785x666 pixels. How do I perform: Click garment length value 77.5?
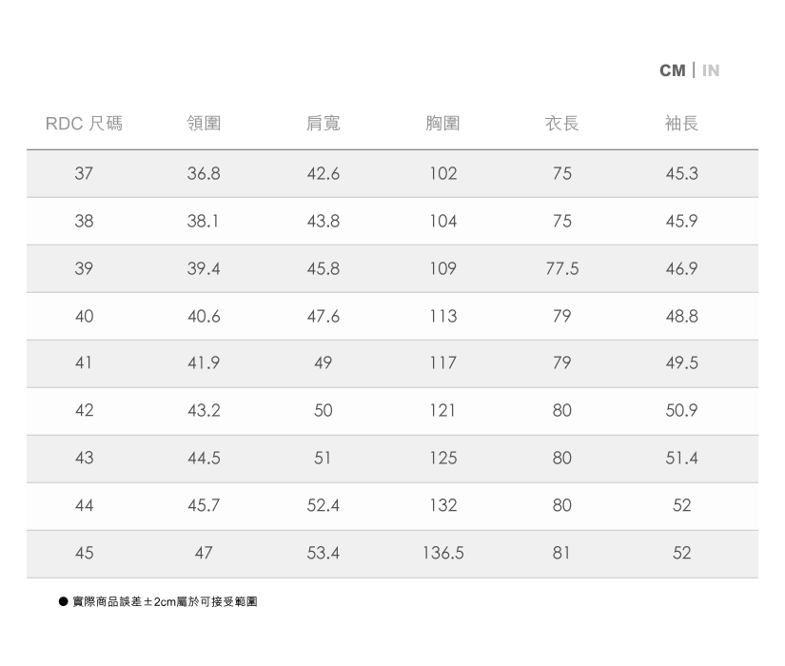562,268
